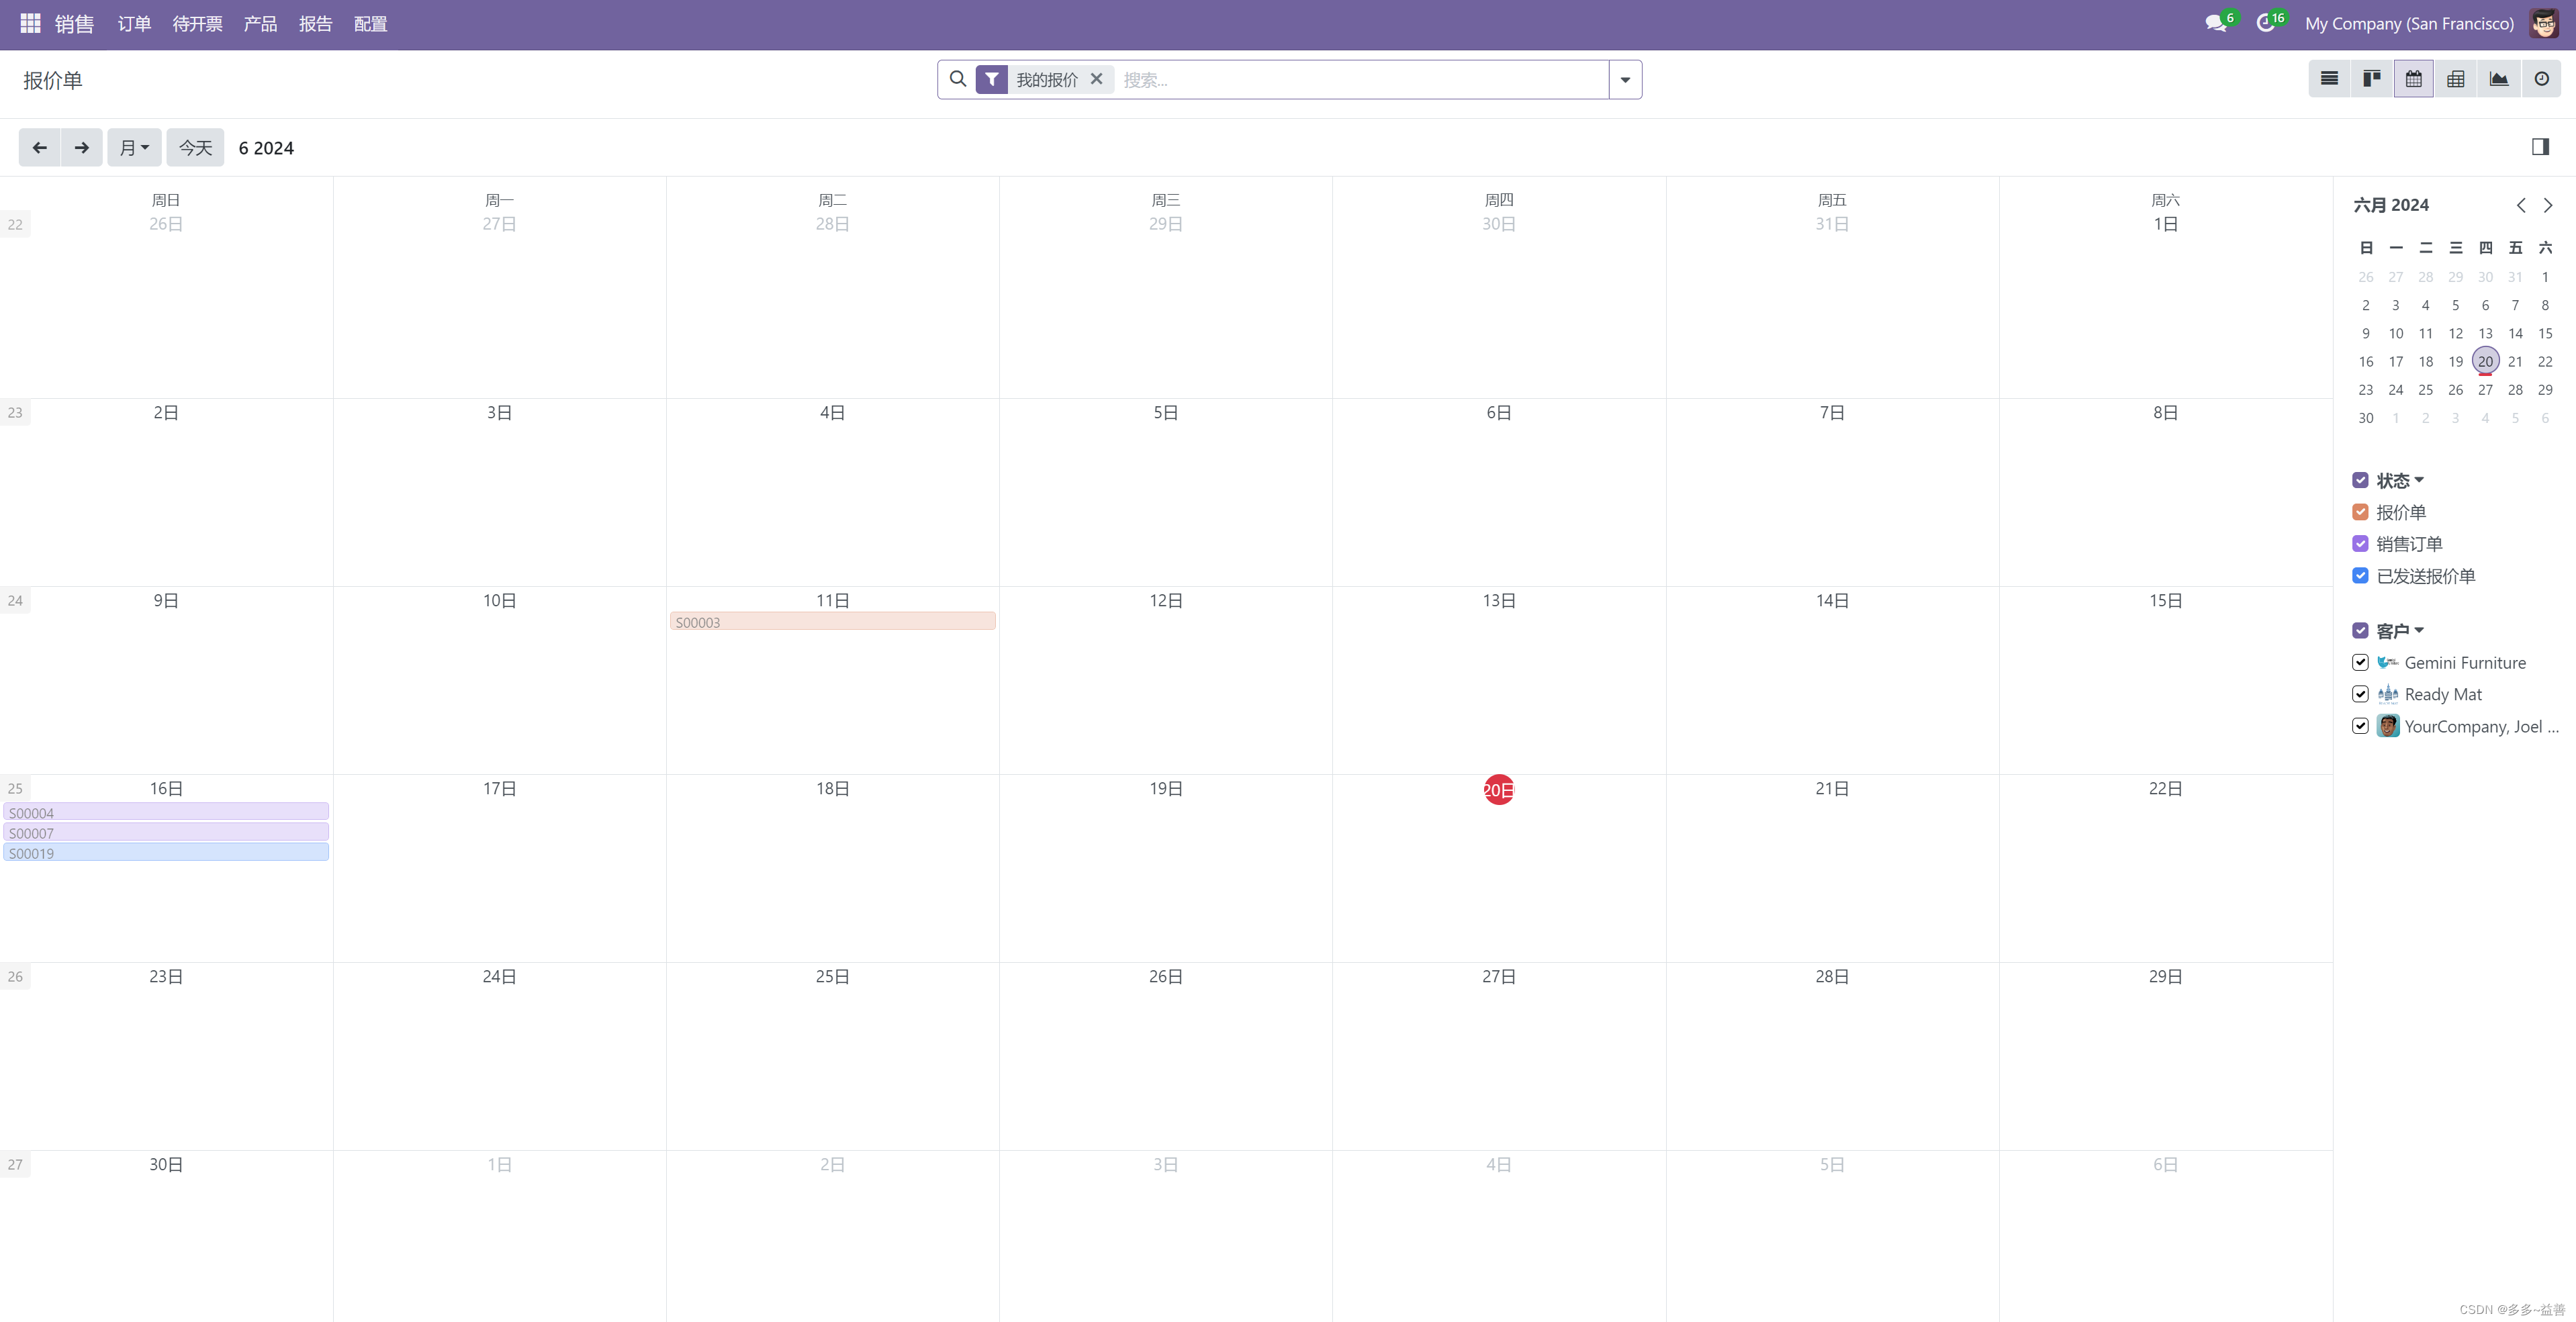Expand the search options dropdown arrow
Screen dimensions: 2576x1322
click(1624, 80)
